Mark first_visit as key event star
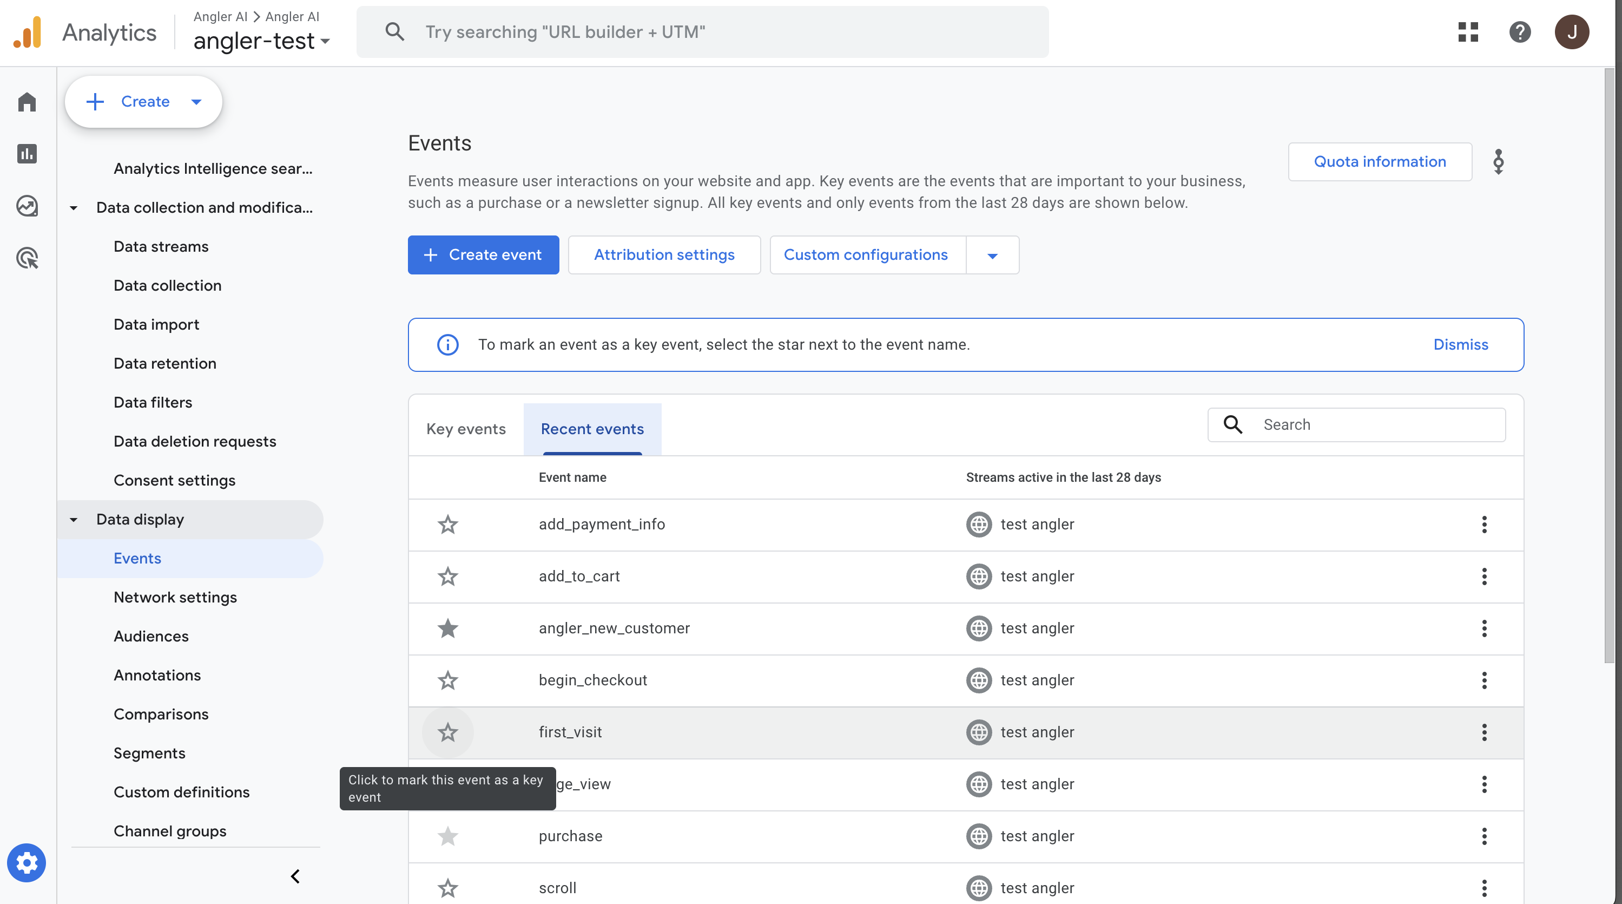 [447, 732]
